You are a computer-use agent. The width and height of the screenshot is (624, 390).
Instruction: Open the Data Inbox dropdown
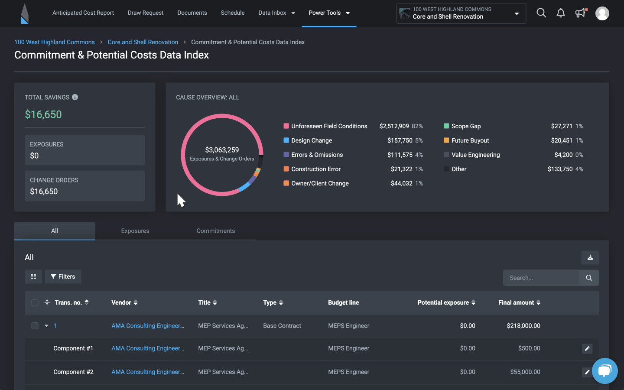click(x=276, y=13)
